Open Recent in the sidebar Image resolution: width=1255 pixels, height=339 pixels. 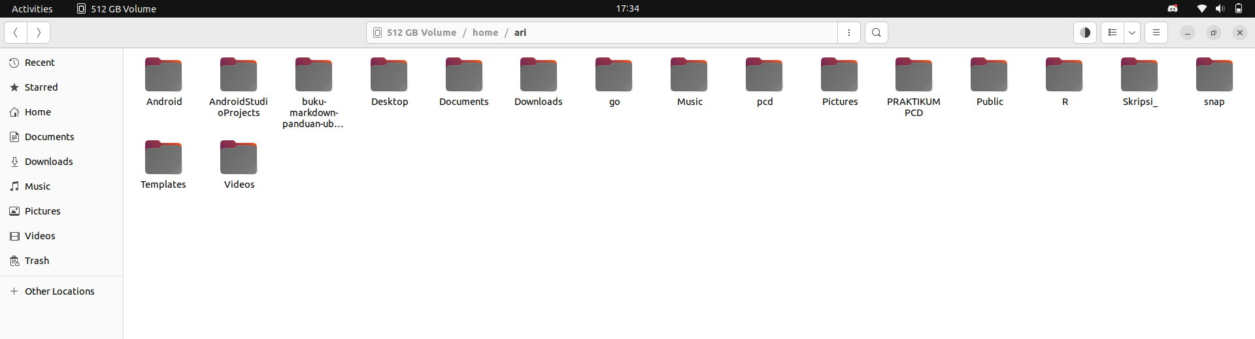(61, 63)
